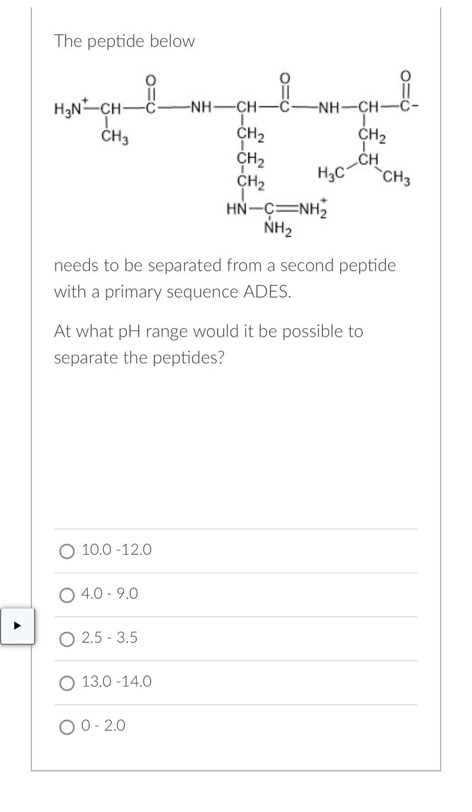Viewport: 472px width, 812px height.
Task: Click the pH range question text
Action: pyautogui.click(x=210, y=344)
